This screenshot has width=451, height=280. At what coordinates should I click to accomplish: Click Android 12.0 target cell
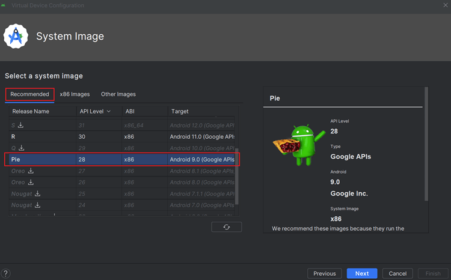(202, 126)
